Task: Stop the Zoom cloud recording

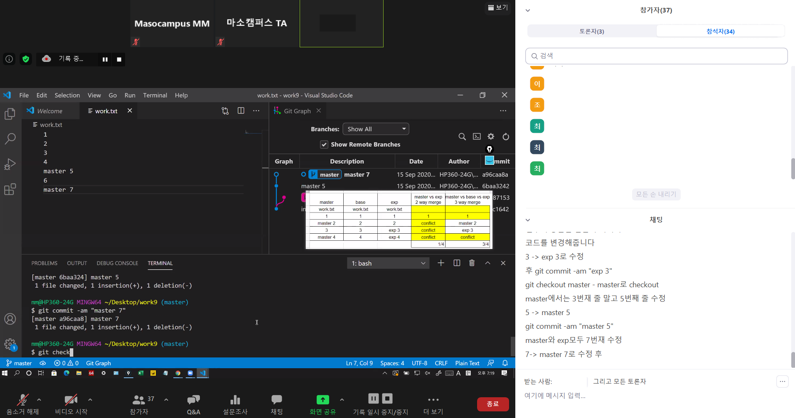Action: 119,59
